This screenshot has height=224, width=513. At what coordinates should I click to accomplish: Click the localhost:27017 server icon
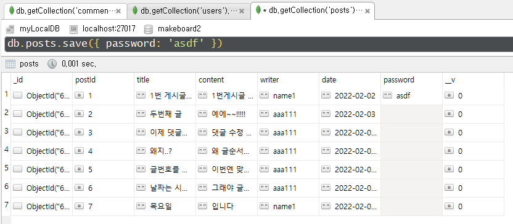[73, 29]
